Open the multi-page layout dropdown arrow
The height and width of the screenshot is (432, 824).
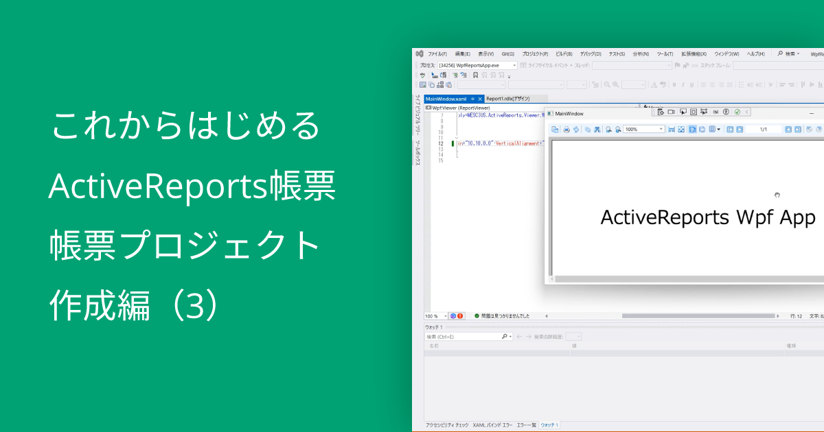pyautogui.click(x=718, y=130)
